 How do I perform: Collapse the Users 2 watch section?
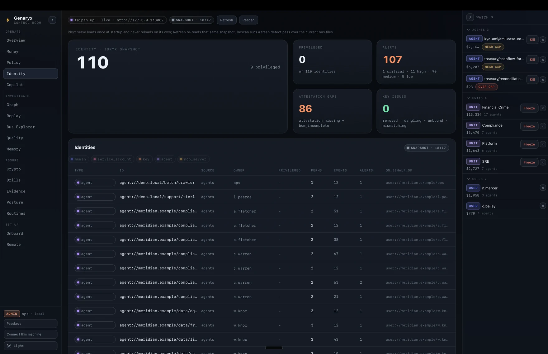click(x=477, y=179)
